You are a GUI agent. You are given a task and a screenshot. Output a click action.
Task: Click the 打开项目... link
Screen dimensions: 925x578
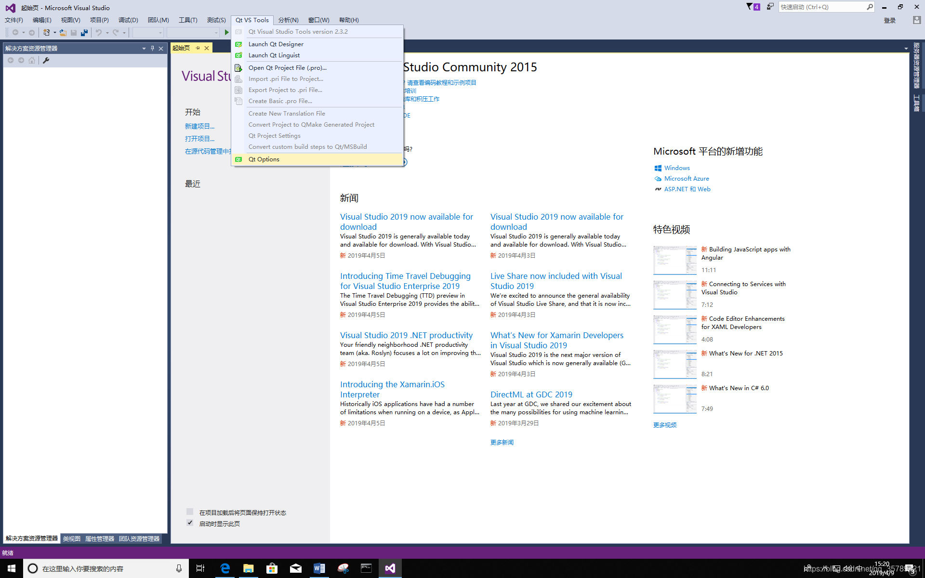pyautogui.click(x=199, y=139)
